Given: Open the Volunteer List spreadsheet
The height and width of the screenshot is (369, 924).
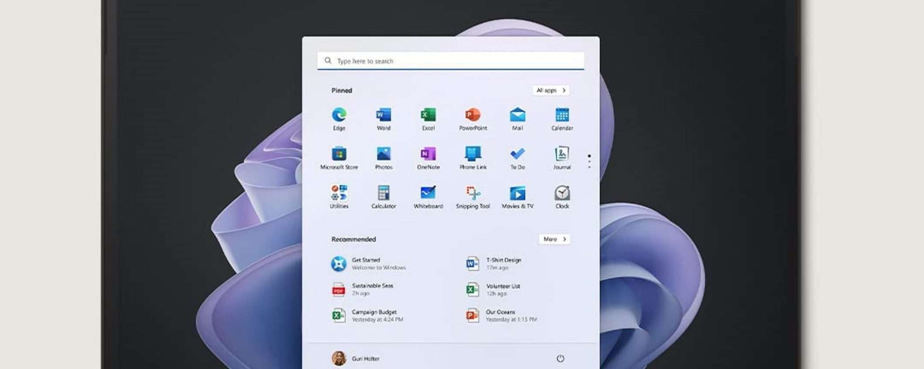Looking at the screenshot, I should click(493, 289).
